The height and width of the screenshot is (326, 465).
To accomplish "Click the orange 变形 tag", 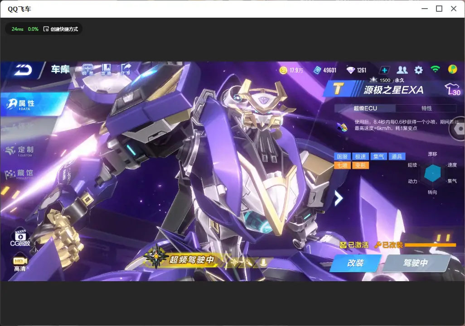I will [360, 165].
